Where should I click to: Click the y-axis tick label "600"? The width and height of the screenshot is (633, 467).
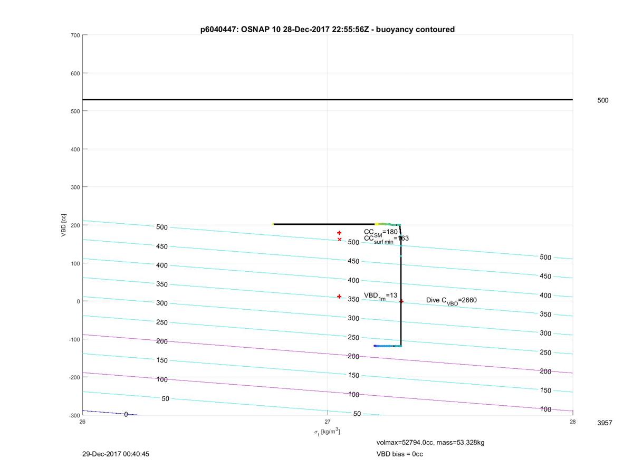75,73
